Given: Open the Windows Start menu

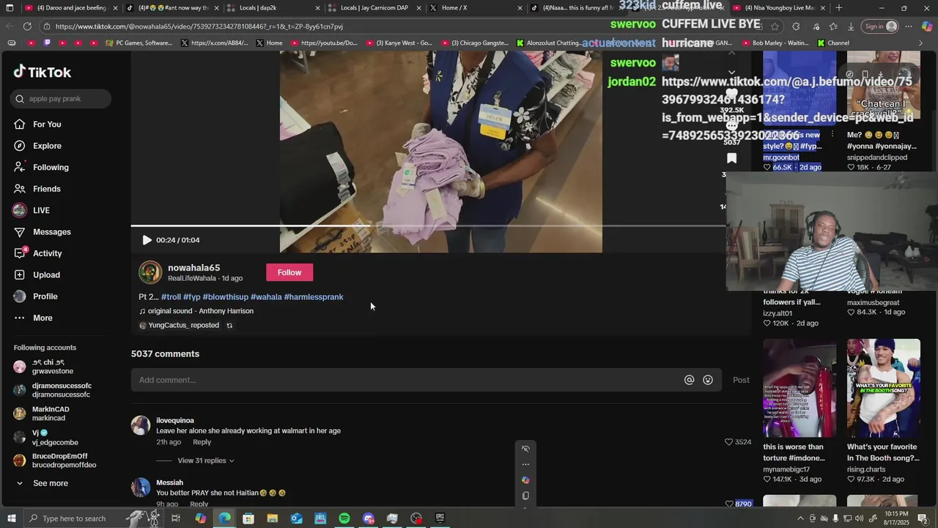Looking at the screenshot, I should coord(11,518).
